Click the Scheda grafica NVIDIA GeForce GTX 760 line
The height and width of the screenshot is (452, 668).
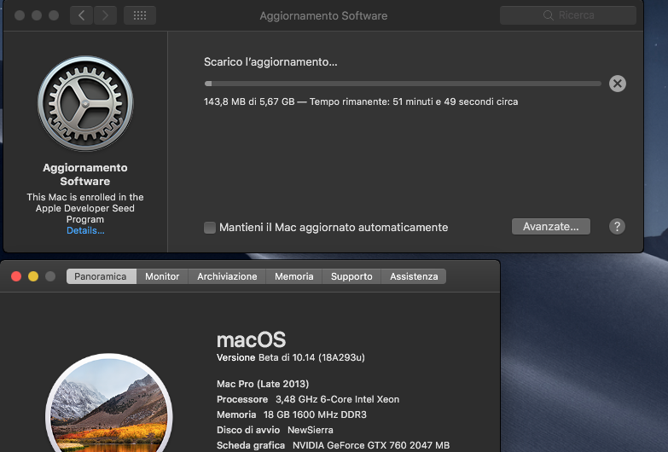[334, 445]
